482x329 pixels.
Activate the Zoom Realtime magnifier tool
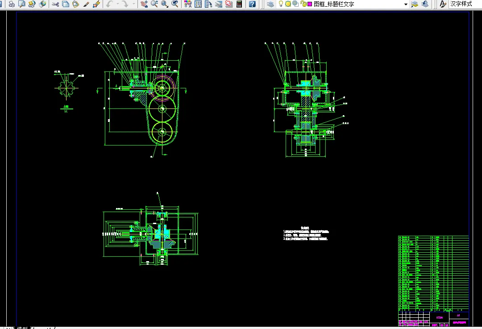point(154,4)
